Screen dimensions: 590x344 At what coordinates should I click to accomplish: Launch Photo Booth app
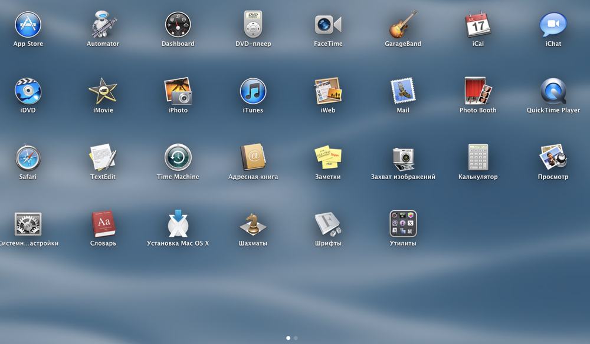(x=478, y=91)
